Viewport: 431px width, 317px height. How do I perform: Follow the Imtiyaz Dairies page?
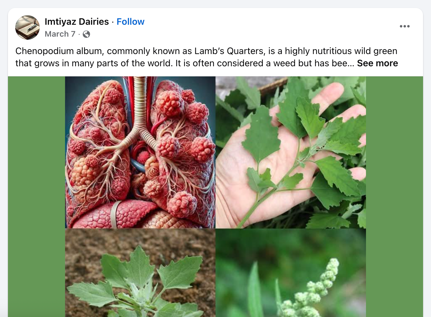coord(130,22)
